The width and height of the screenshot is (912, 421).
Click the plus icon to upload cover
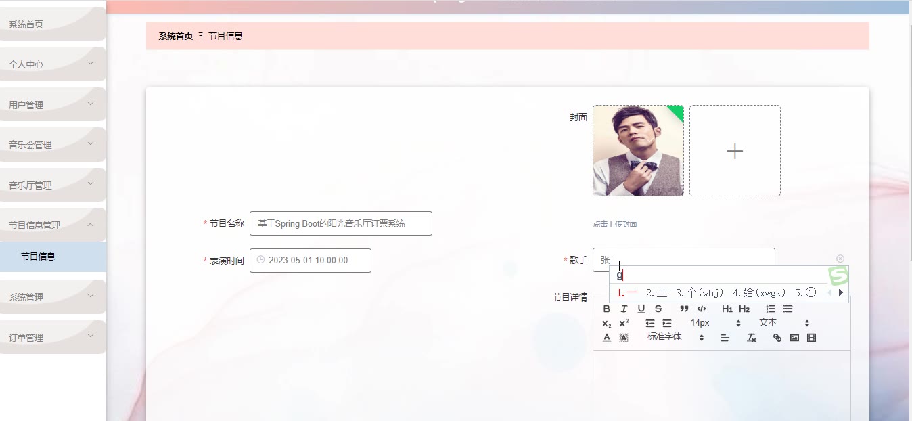pos(735,151)
